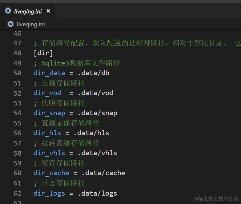The width and height of the screenshot is (241, 204).
Task: Open the liveqing.ini breadcrumb item
Action: [x=31, y=24]
